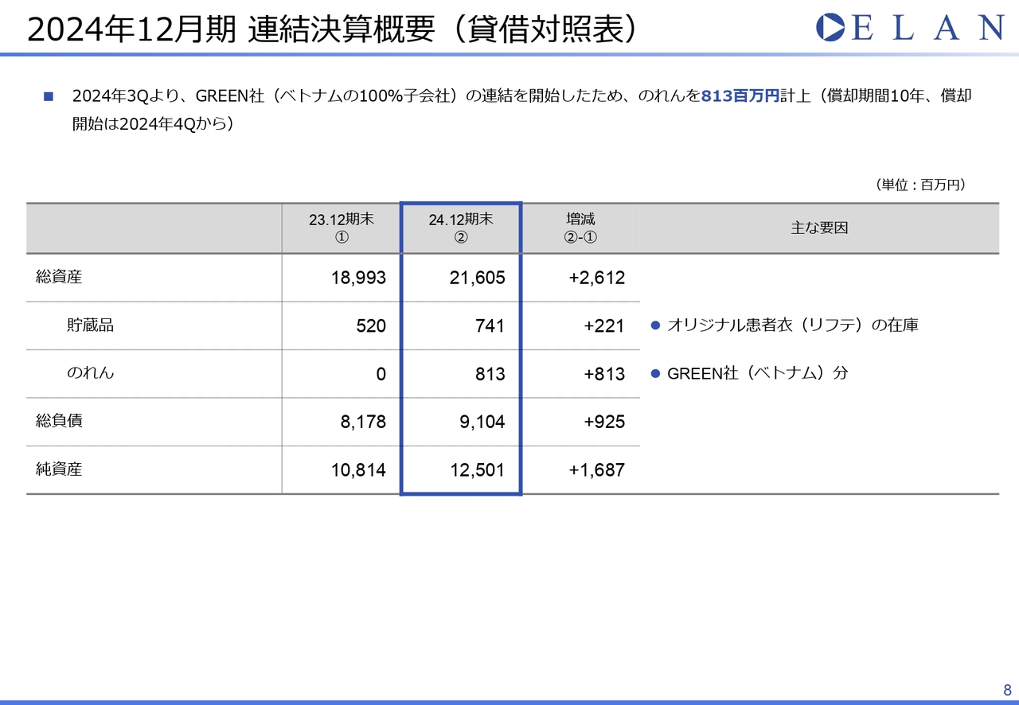Select the value '0' in the のれん row

tap(381, 374)
